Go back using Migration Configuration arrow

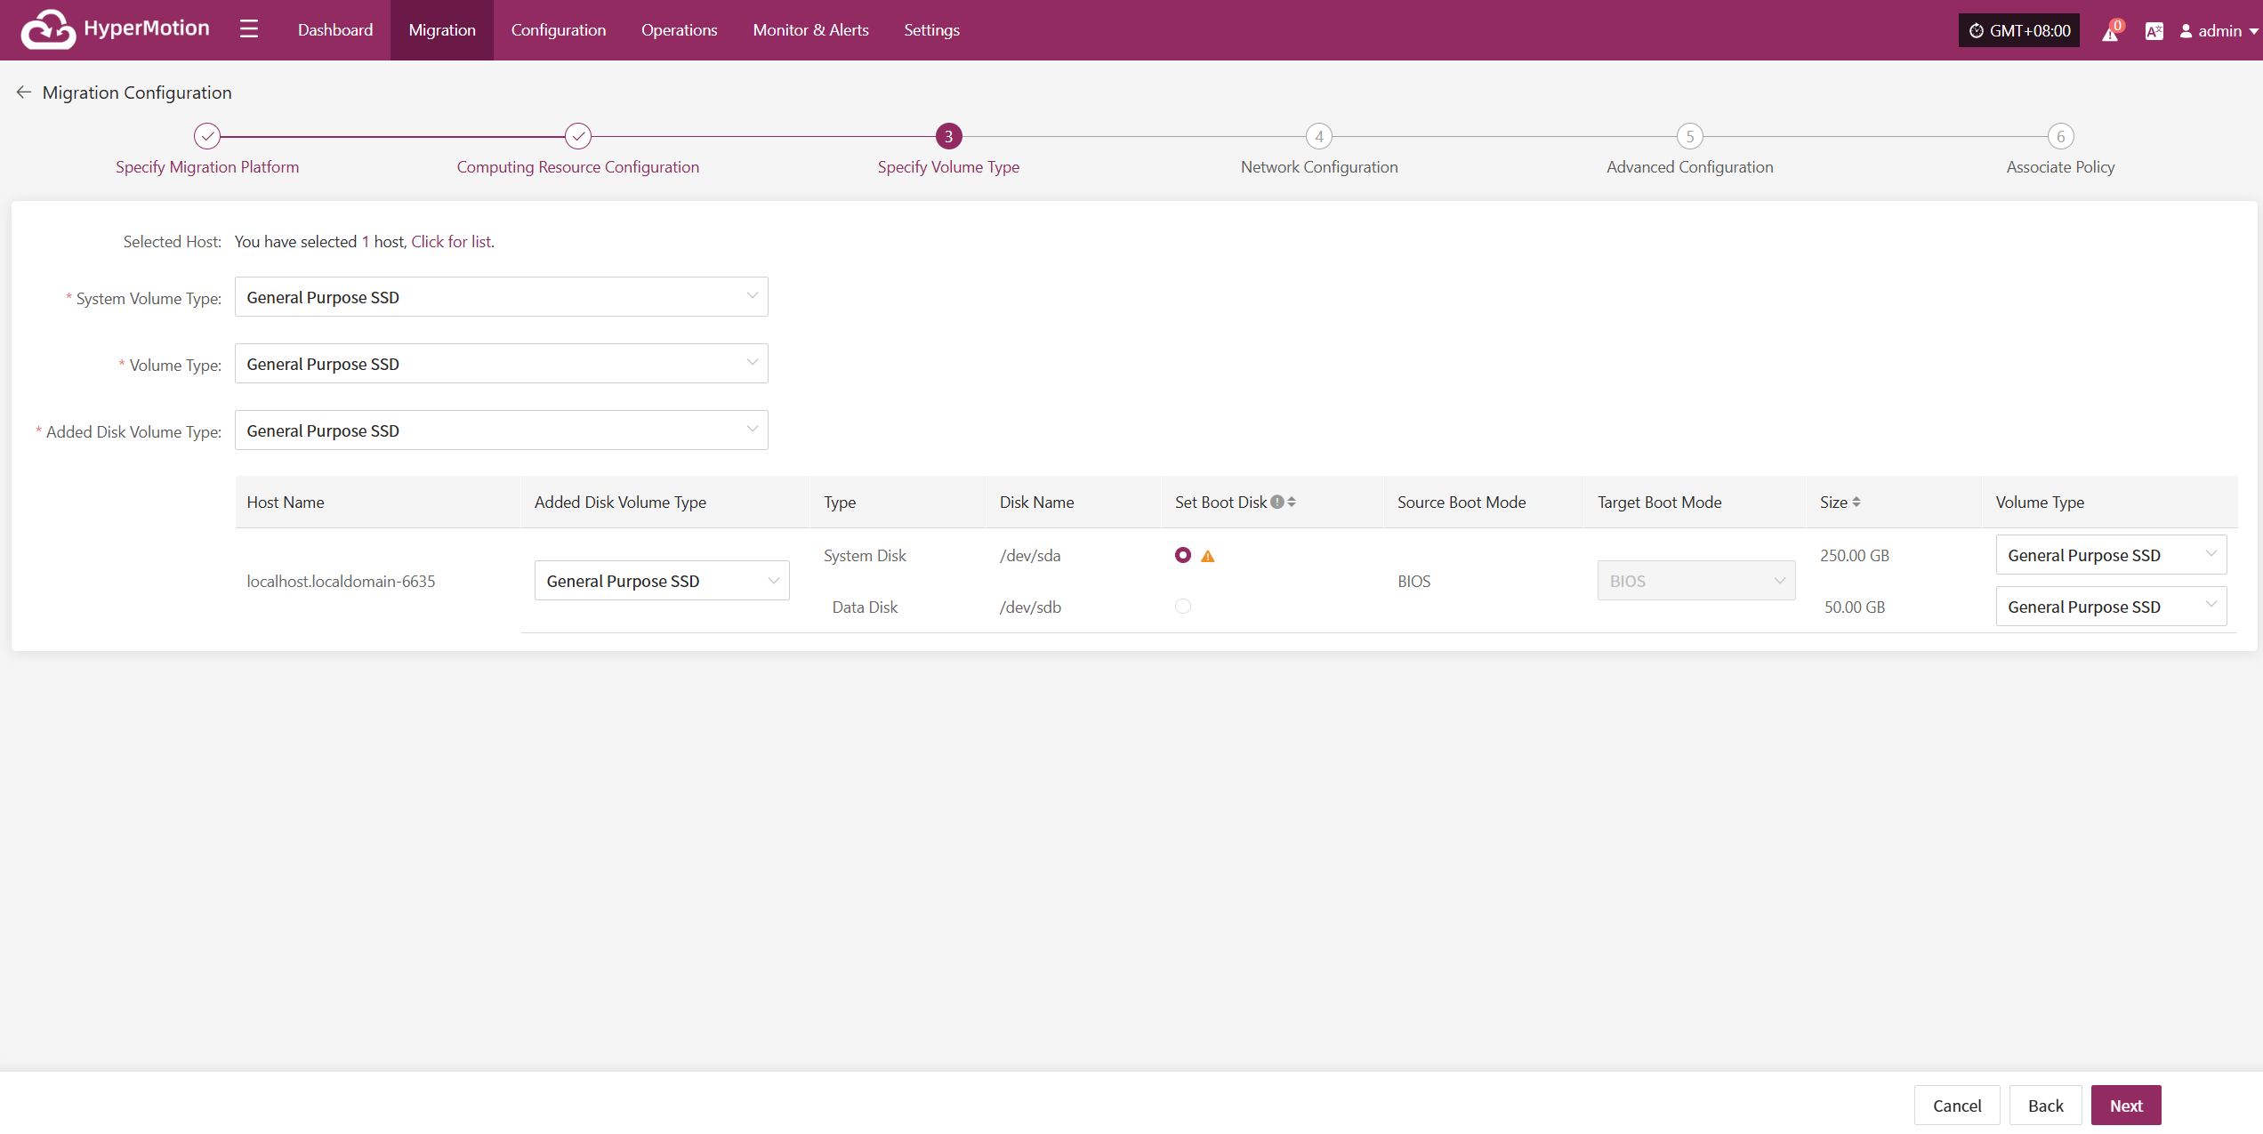24,92
